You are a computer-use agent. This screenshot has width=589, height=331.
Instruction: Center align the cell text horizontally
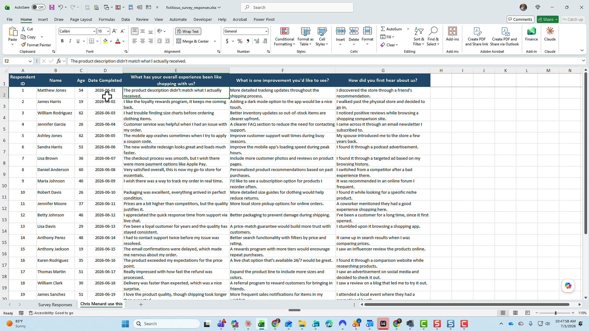tap(143, 41)
